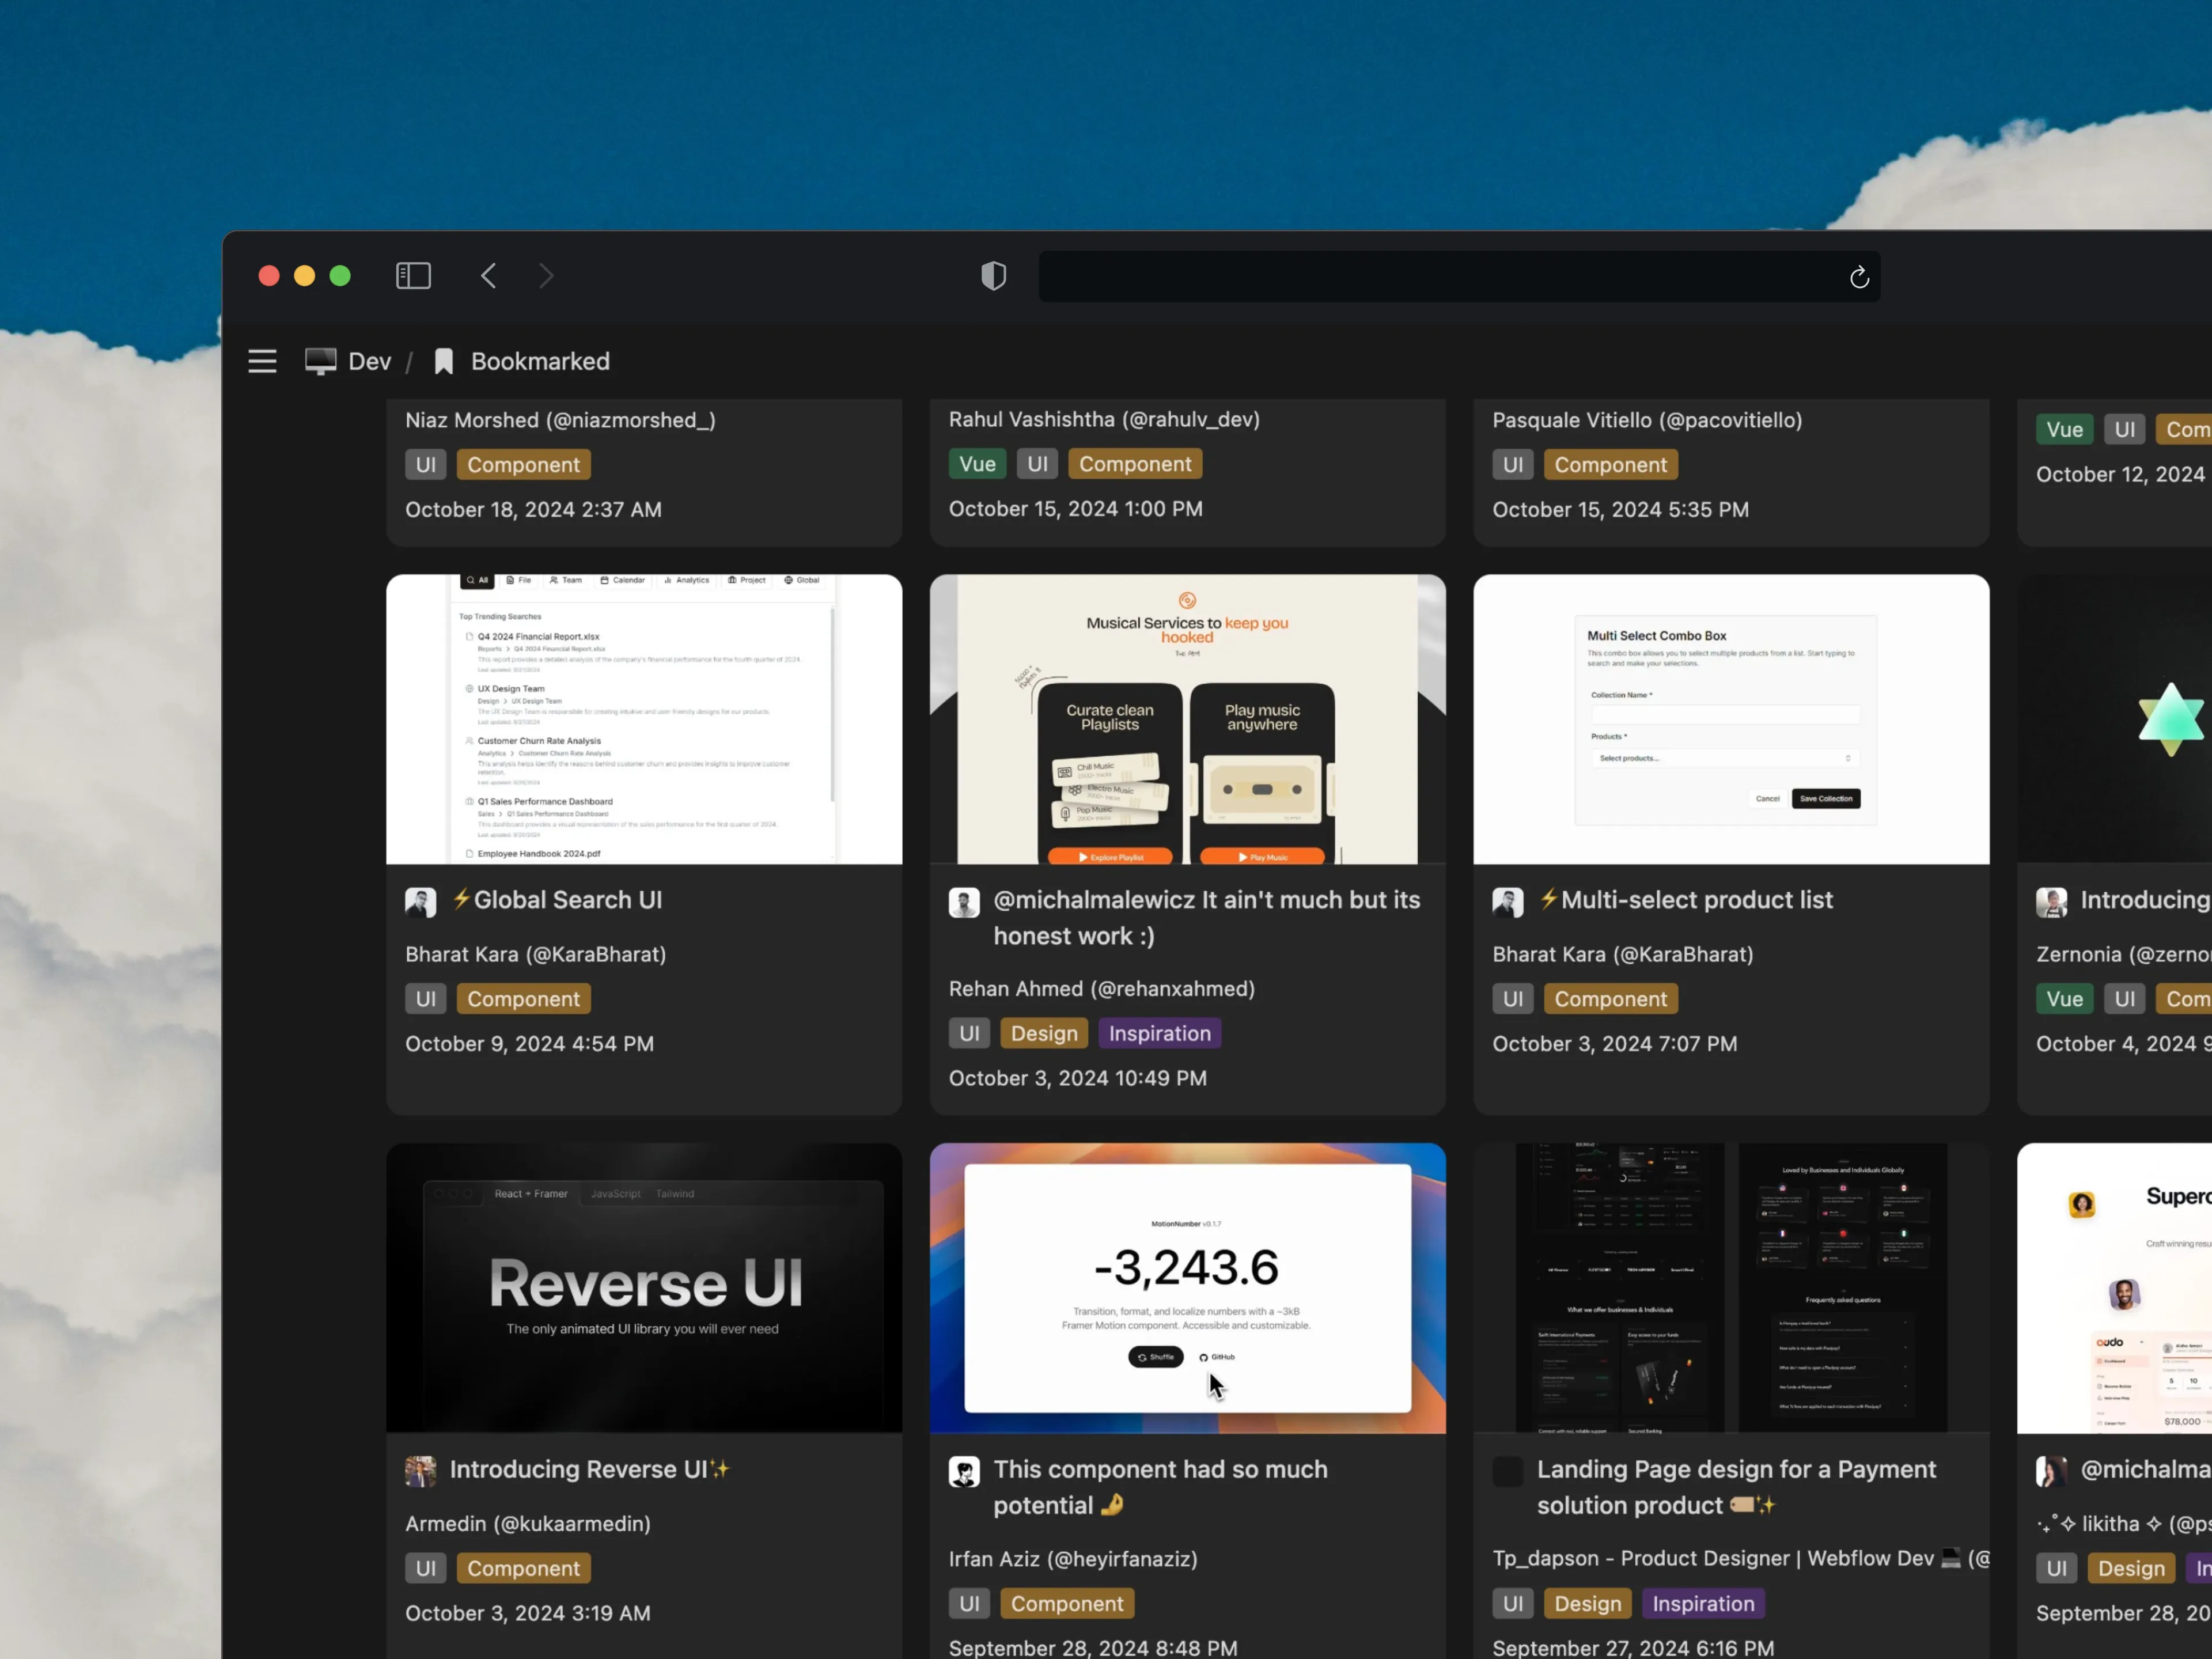The image size is (2212, 1659).
Task: Click the privacy shield icon in the toolbar
Action: 993,276
